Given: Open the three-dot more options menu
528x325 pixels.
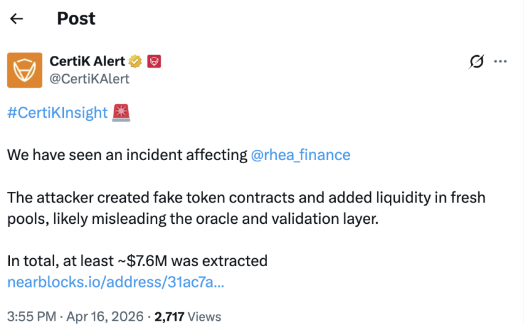Looking at the screenshot, I should click(x=500, y=61).
